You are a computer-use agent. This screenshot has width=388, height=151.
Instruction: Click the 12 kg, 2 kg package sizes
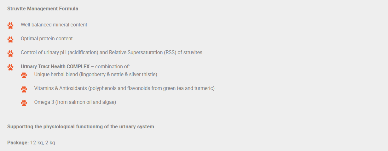pos(43,143)
